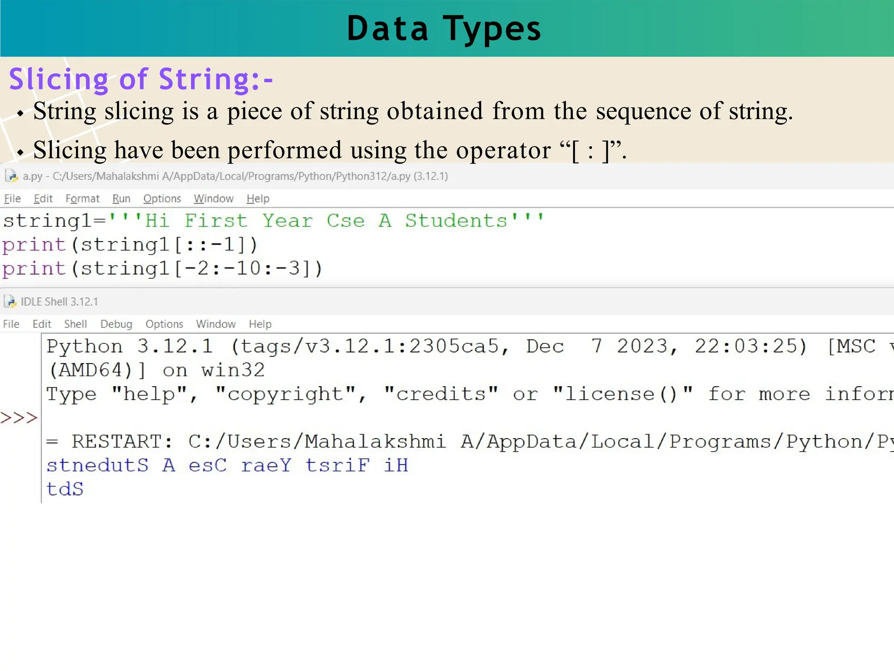Click the reversed output line stnedutS
Image resolution: width=894 pixels, height=671 pixels.
click(227, 465)
